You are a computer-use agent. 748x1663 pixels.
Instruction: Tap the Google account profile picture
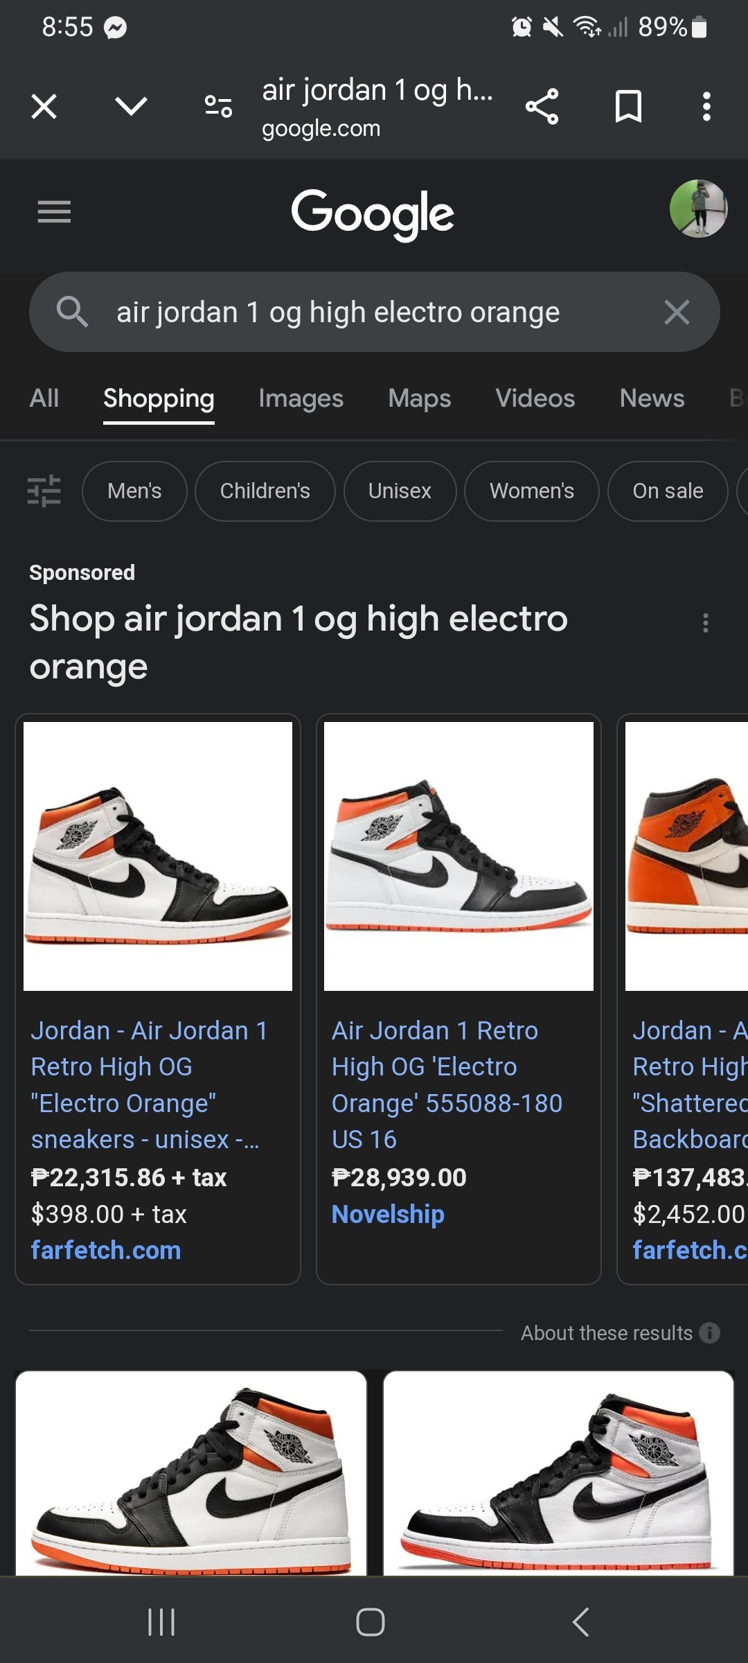coord(698,209)
